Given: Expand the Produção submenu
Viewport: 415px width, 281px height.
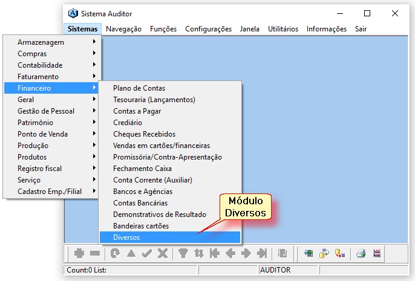Looking at the screenshot, I should pos(51,146).
